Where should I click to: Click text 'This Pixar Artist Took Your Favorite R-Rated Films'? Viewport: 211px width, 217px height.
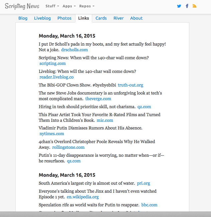(x=88, y=115)
